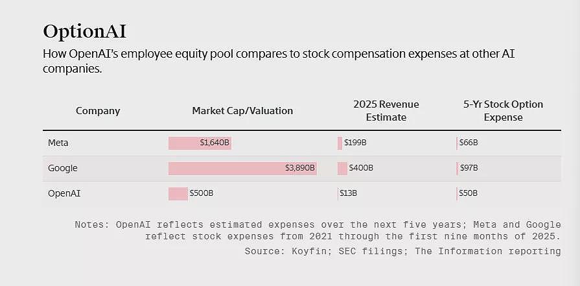
Task: Click OpenAI's $50B stock option expense
Action: (x=469, y=193)
